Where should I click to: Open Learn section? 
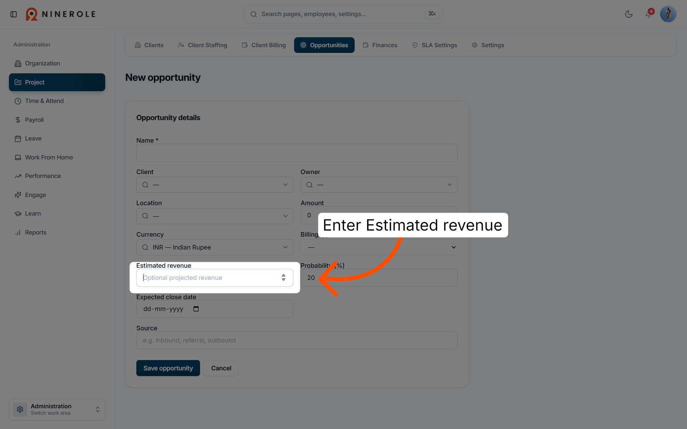(x=57, y=213)
